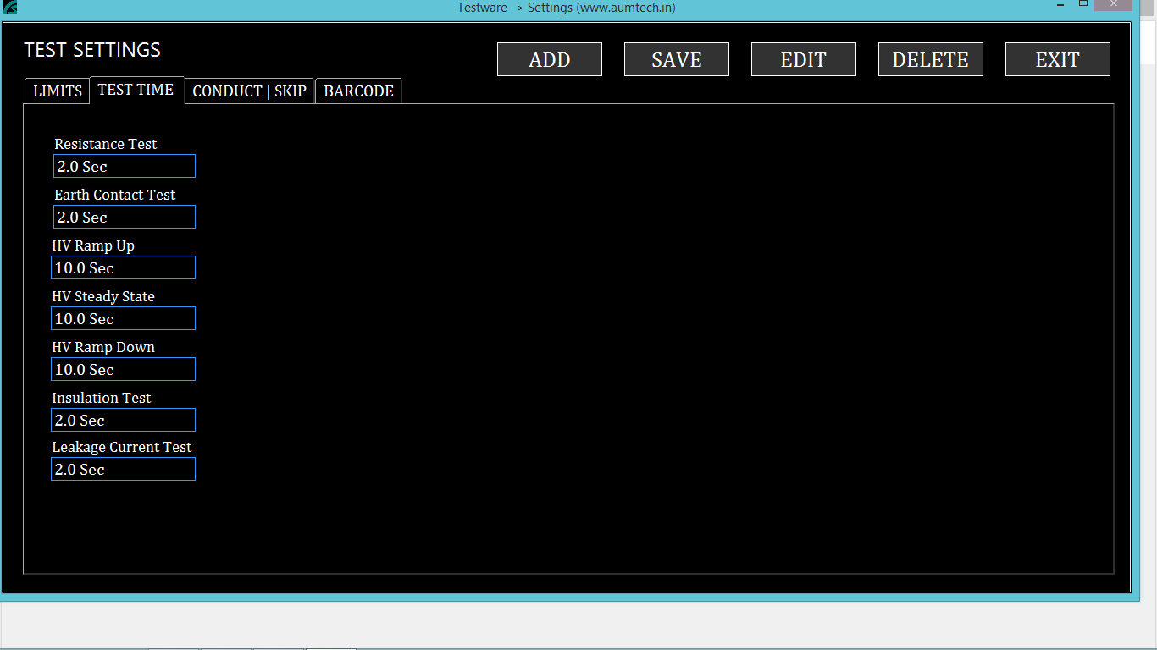Click the HV Ramp Up label
Viewport: 1157px width, 650px height.
click(x=93, y=245)
